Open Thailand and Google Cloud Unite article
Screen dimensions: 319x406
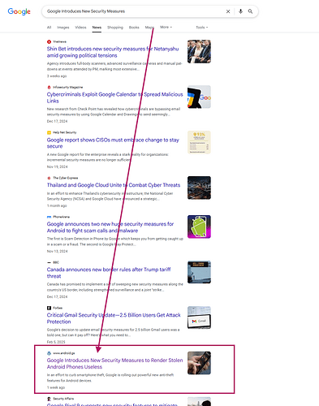[x=114, y=185]
